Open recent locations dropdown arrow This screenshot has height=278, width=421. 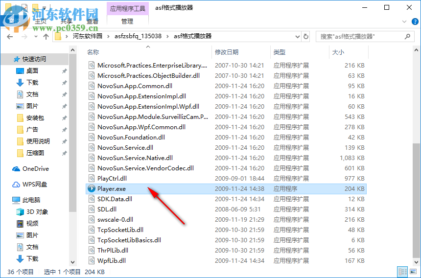(x=36, y=37)
